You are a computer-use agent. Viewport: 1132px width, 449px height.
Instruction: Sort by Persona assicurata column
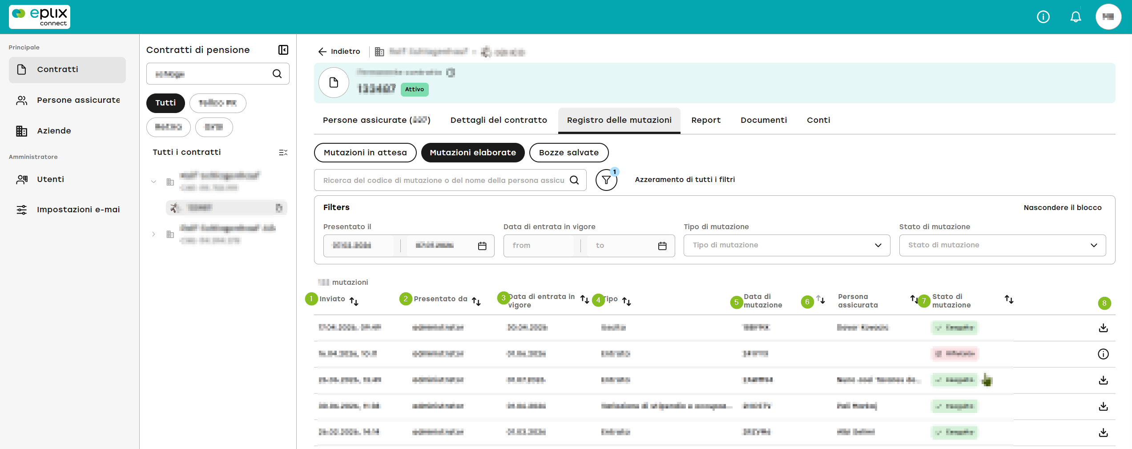point(914,299)
